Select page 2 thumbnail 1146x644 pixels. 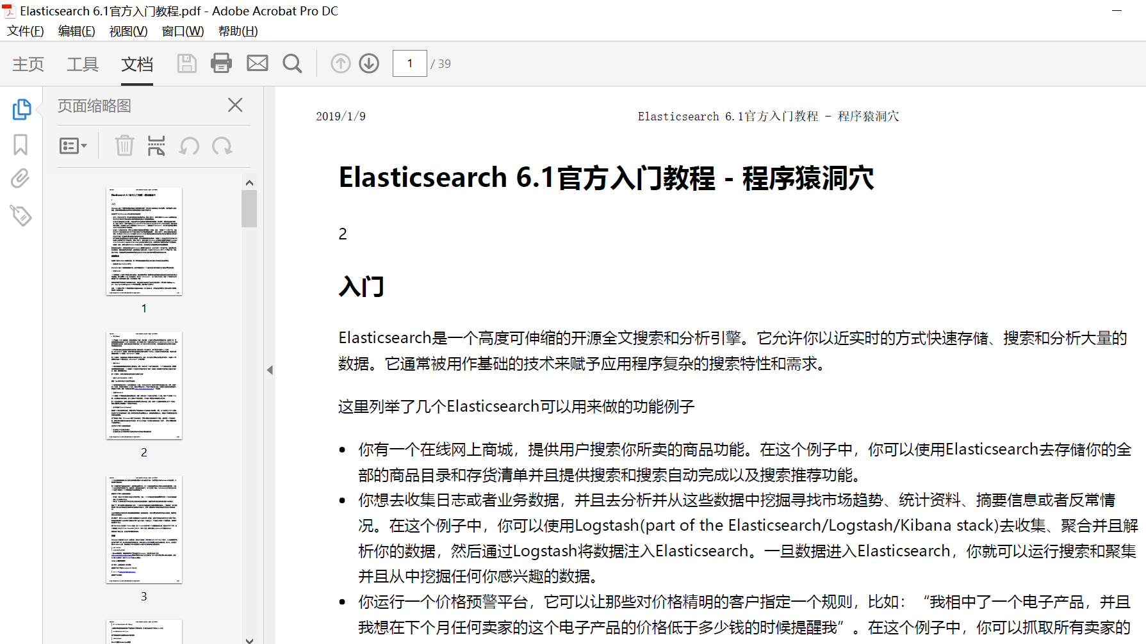click(x=144, y=385)
